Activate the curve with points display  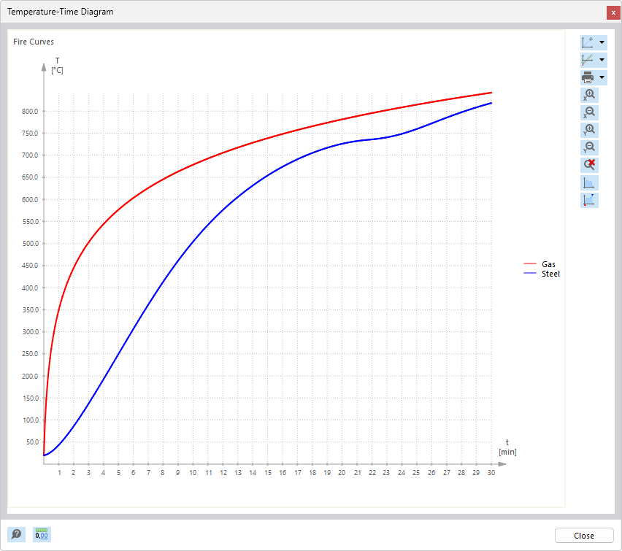[x=588, y=199]
